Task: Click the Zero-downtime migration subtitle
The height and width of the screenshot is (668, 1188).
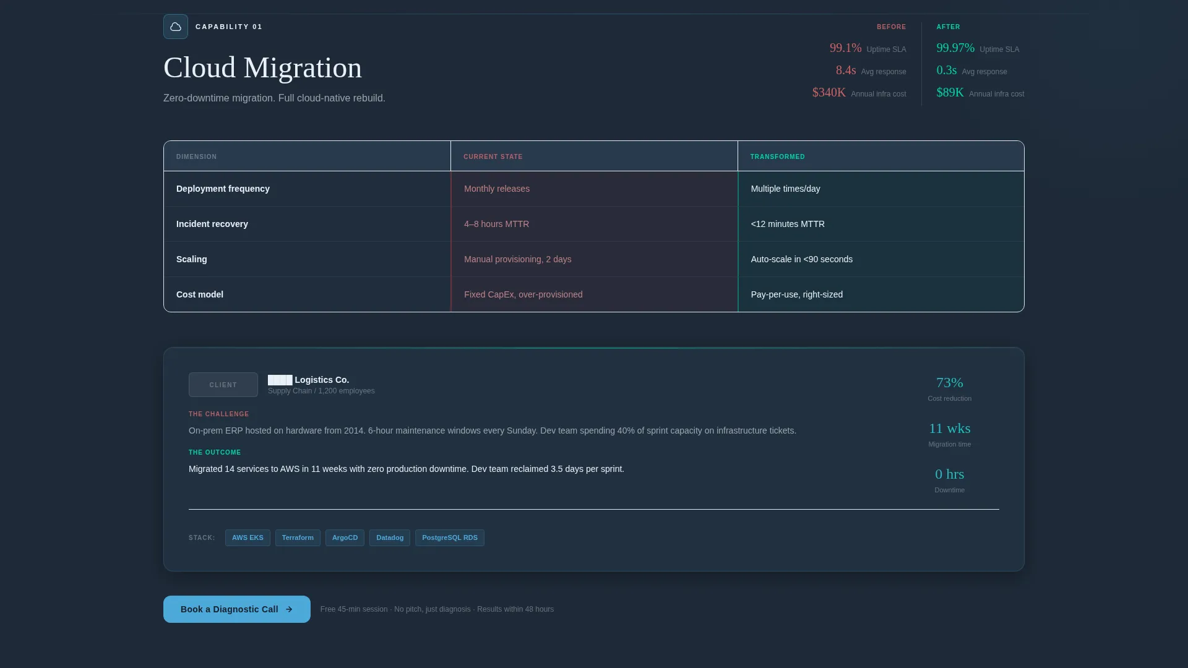Action: [274, 98]
